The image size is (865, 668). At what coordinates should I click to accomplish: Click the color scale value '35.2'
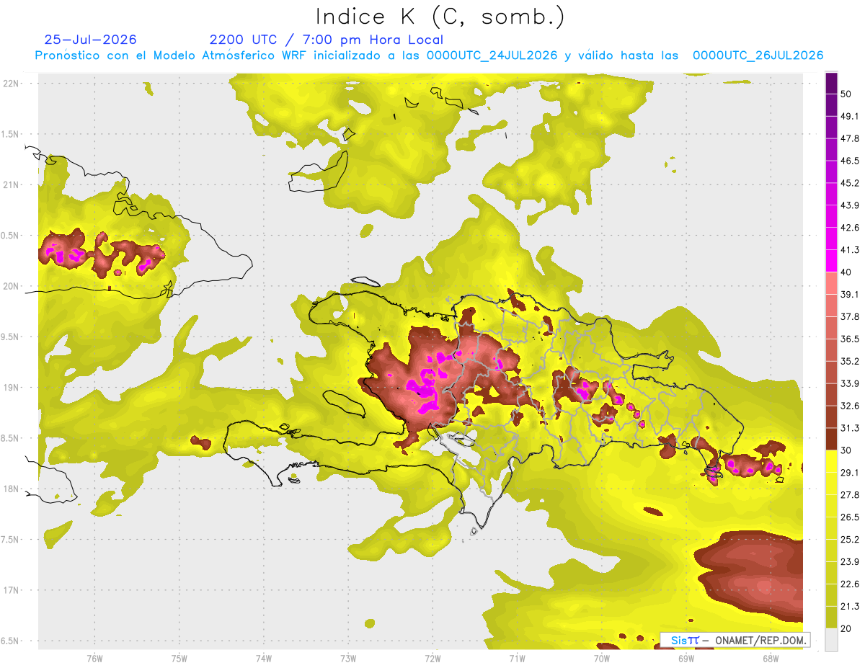849,361
